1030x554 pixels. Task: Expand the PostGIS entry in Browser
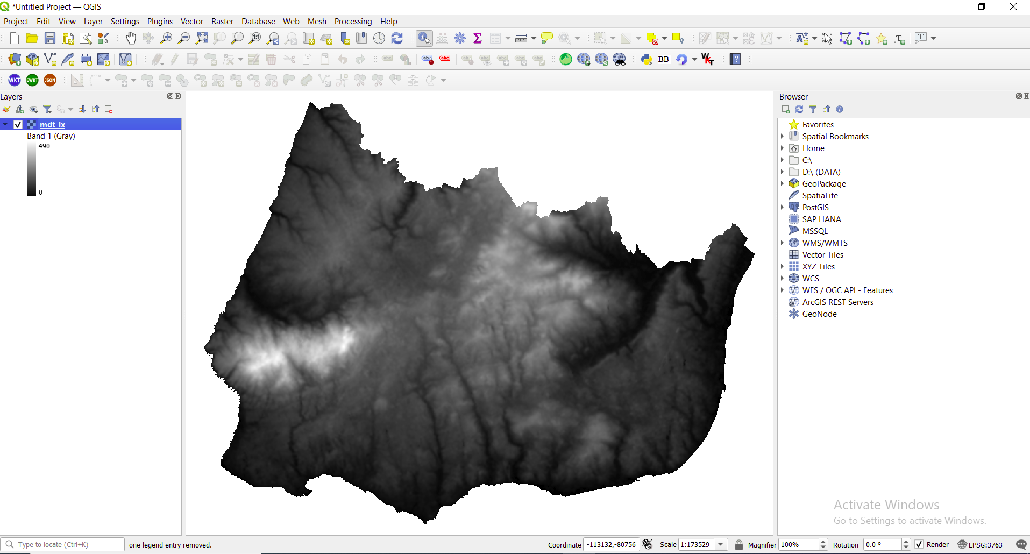pyautogui.click(x=783, y=207)
